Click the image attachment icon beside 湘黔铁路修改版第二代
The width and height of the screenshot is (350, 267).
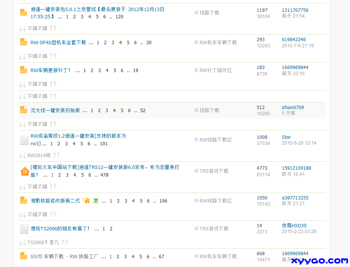tap(96, 200)
